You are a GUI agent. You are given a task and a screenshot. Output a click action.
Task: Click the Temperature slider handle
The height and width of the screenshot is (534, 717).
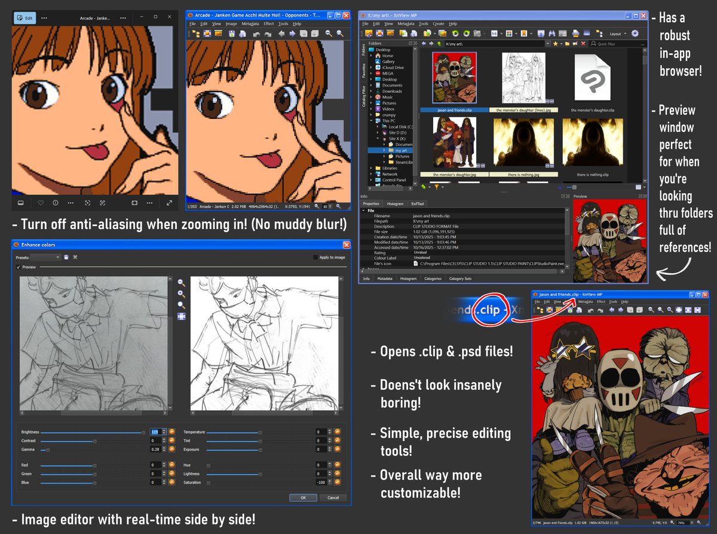[x=261, y=432]
